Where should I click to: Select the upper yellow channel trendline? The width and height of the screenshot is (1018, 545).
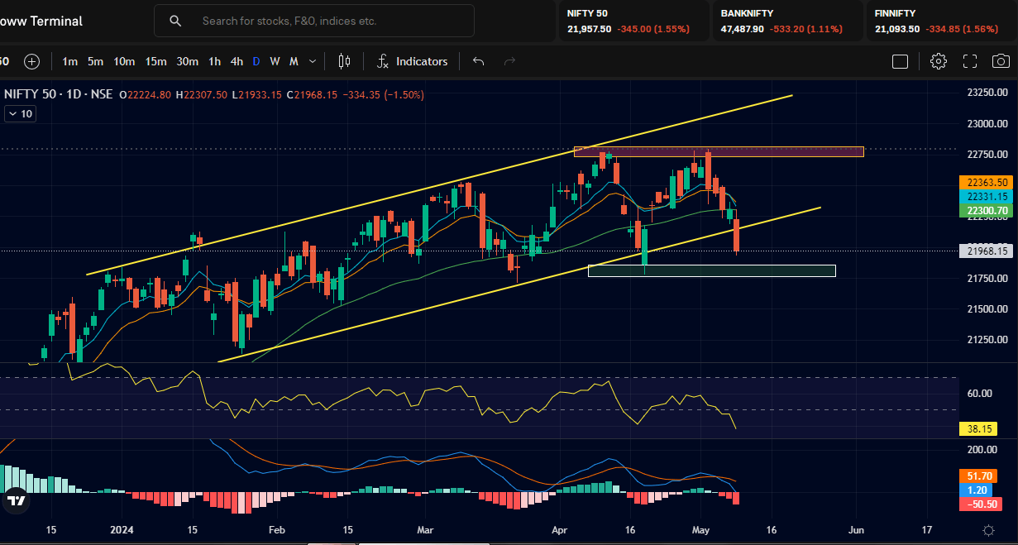click(x=440, y=184)
